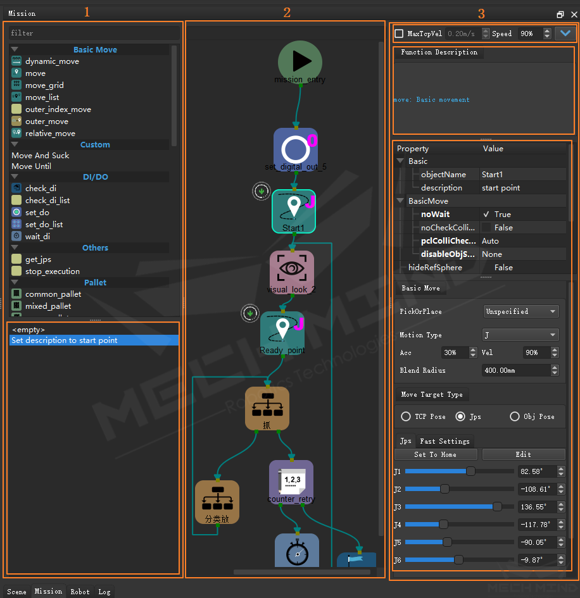Select common_pallet from the Pallet group

pyautogui.click(x=53, y=294)
